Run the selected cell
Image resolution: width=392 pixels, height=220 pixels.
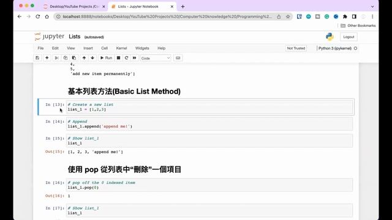[106, 58]
